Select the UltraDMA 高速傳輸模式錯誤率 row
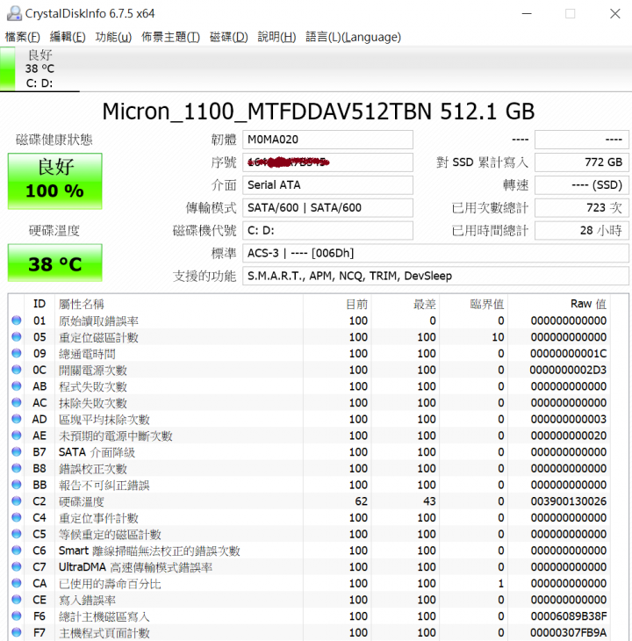632x641 pixels. pyautogui.click(x=310, y=566)
